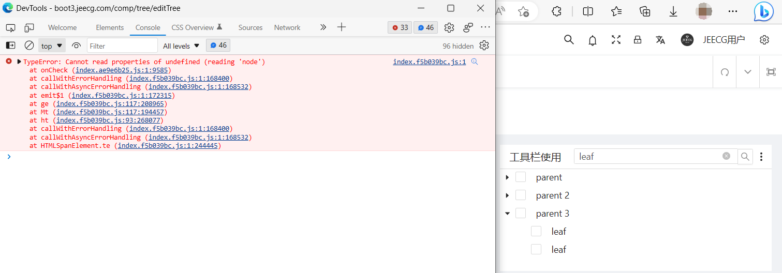Focus the console Filter input
The image size is (782, 273).
[x=122, y=45]
